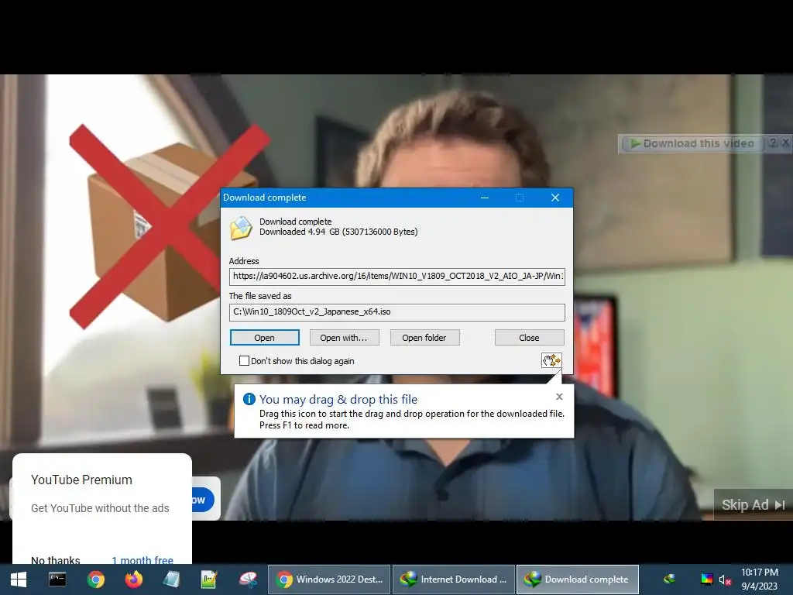Image resolution: width=793 pixels, height=595 pixels.
Task: Select Download complete taskbar button
Action: pos(578,580)
